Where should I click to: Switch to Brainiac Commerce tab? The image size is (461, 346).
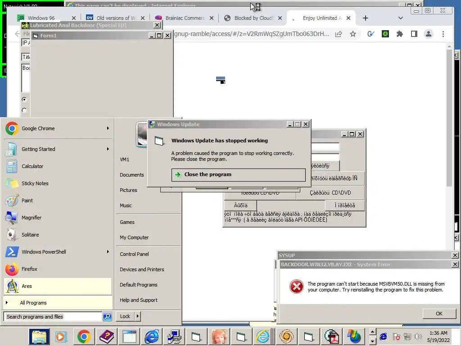[184, 18]
